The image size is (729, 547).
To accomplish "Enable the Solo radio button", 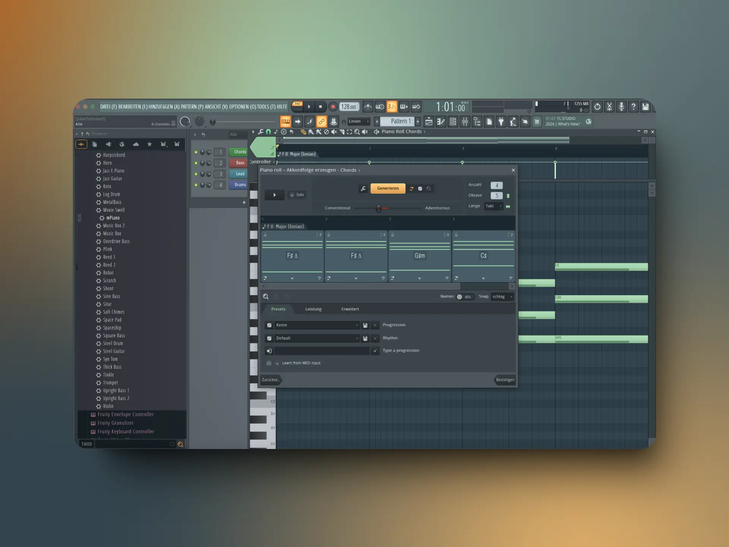I will tap(292, 195).
